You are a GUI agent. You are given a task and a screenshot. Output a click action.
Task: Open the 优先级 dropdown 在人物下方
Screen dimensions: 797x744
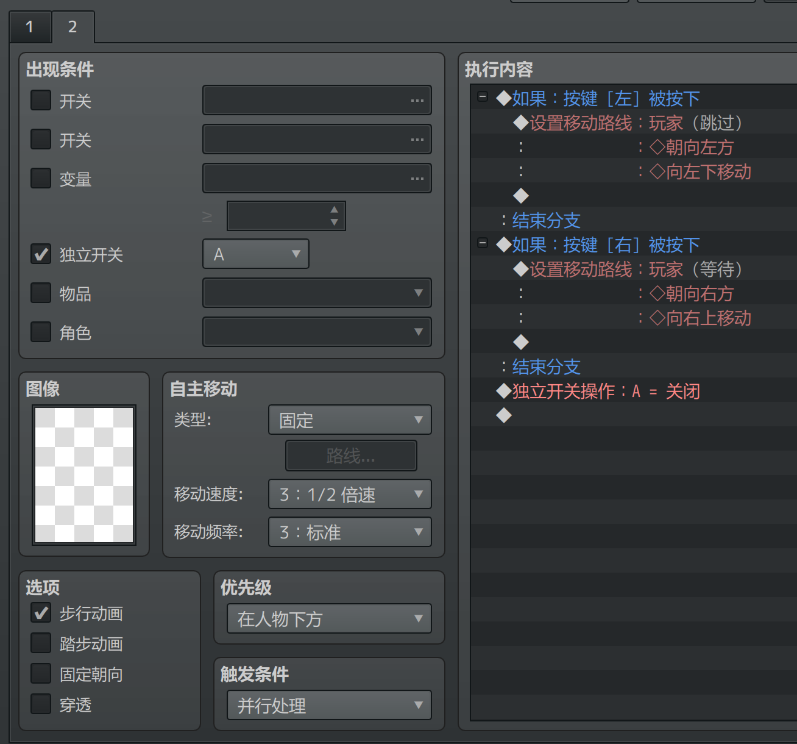(x=329, y=618)
